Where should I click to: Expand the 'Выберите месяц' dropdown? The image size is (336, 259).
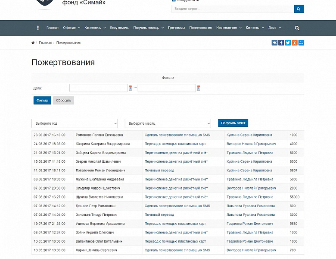click(x=168, y=123)
